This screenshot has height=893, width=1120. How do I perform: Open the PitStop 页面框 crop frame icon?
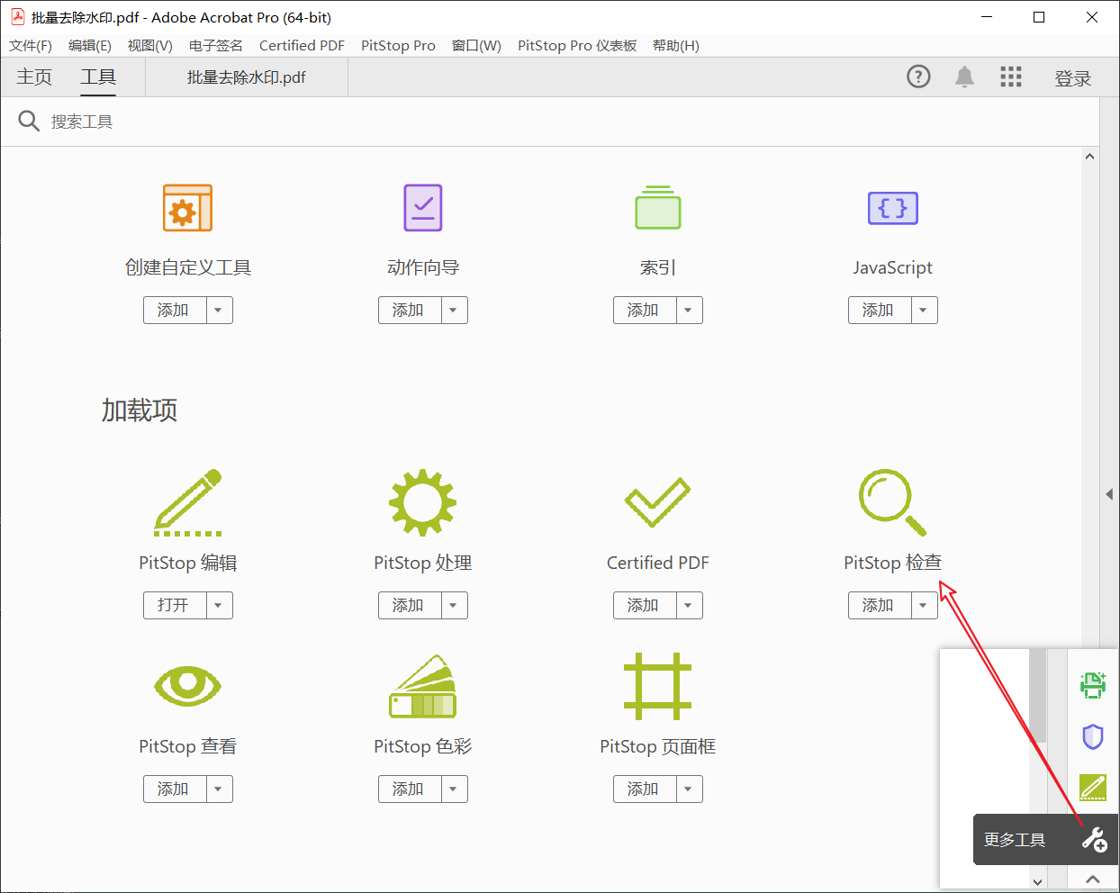click(x=657, y=686)
